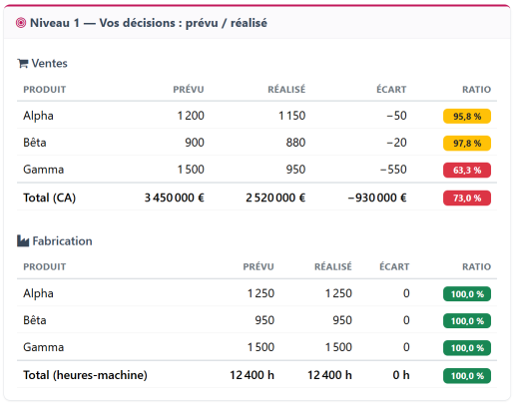The height and width of the screenshot is (404, 515).
Task: Select the Total (CA) row label
Action: (x=50, y=198)
